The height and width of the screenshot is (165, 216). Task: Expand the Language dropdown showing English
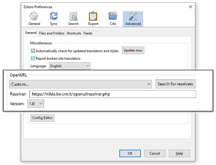[70, 66]
